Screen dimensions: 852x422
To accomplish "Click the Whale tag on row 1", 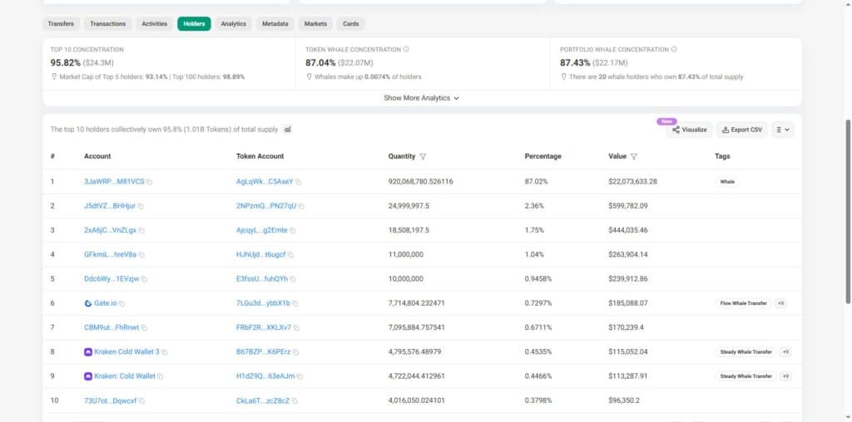I will pyautogui.click(x=727, y=182).
